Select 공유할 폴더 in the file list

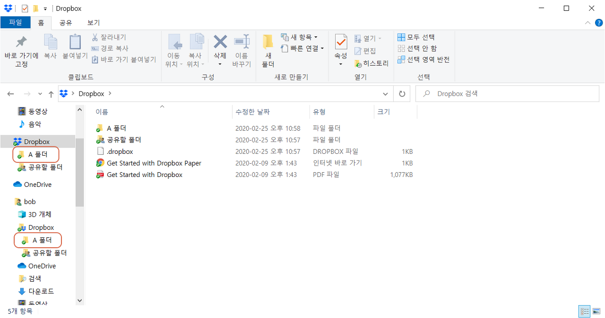pyautogui.click(x=254, y=140)
